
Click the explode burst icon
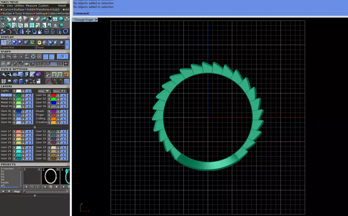coord(41,32)
